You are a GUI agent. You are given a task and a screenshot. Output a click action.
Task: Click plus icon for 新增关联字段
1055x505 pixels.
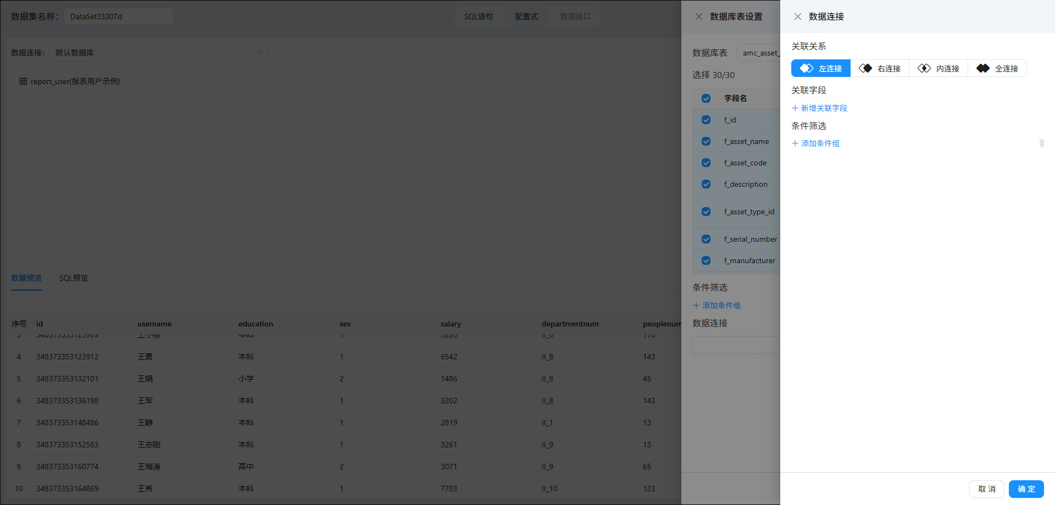tap(795, 108)
